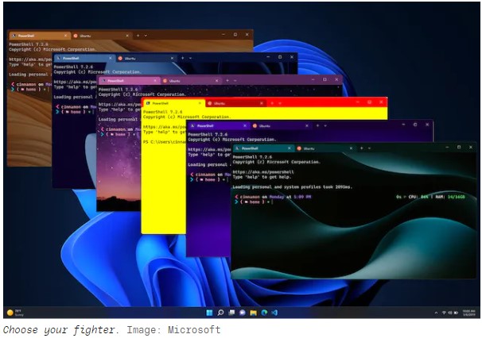Select the PowerShell tab in the yellow window
Image resolution: width=482 pixels, height=338 pixels.
pyautogui.click(x=173, y=103)
